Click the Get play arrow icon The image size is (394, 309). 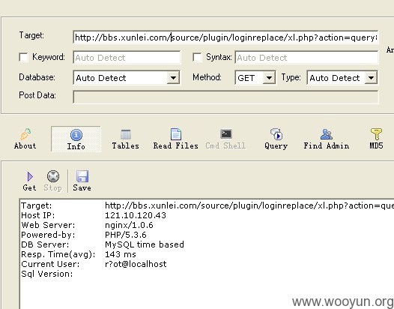click(30, 176)
